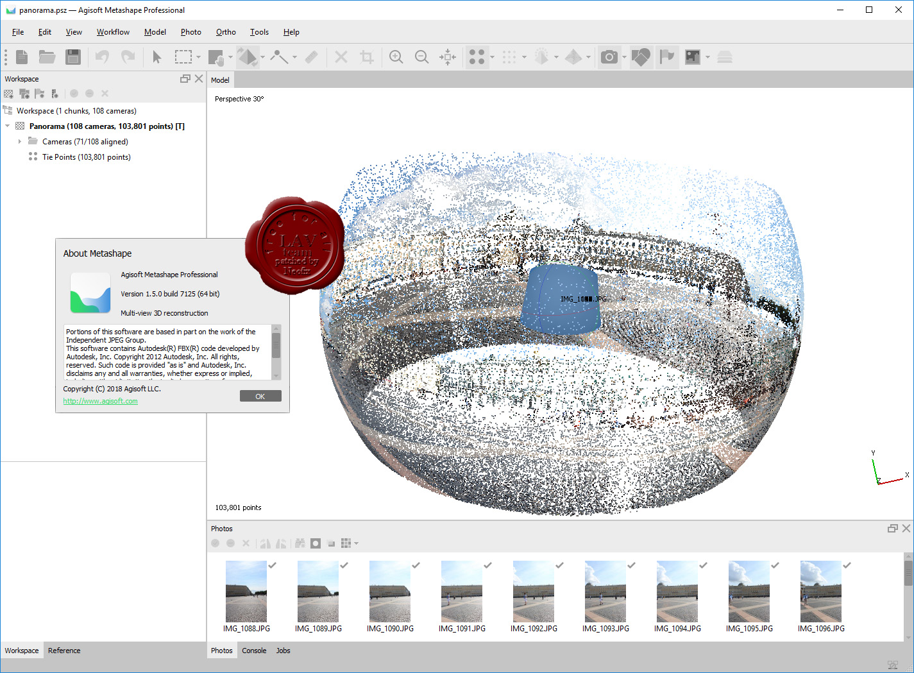This screenshot has height=673, width=914.
Task: Toggle the Model Shaded view mode
Action: (542, 57)
